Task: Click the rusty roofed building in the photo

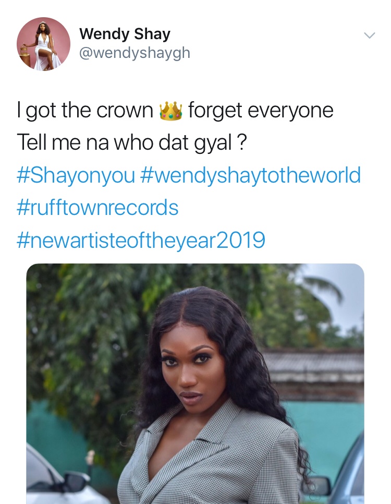Action: coord(313,373)
